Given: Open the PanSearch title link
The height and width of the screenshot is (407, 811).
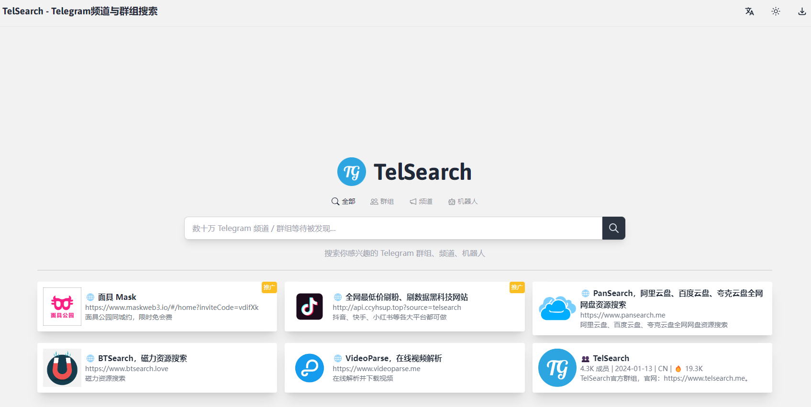Looking at the screenshot, I should click(672, 299).
